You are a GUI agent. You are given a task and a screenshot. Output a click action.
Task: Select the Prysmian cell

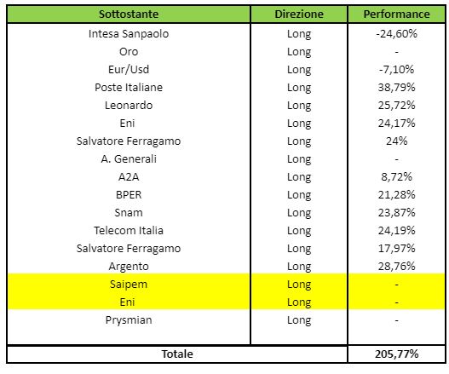click(x=129, y=320)
